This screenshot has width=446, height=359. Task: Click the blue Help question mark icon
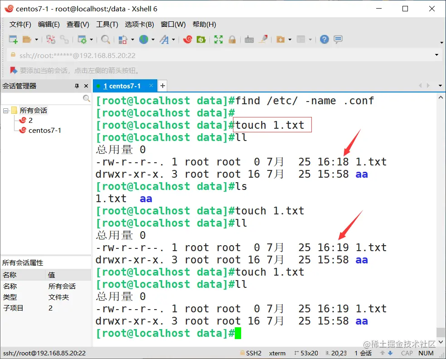click(324, 39)
